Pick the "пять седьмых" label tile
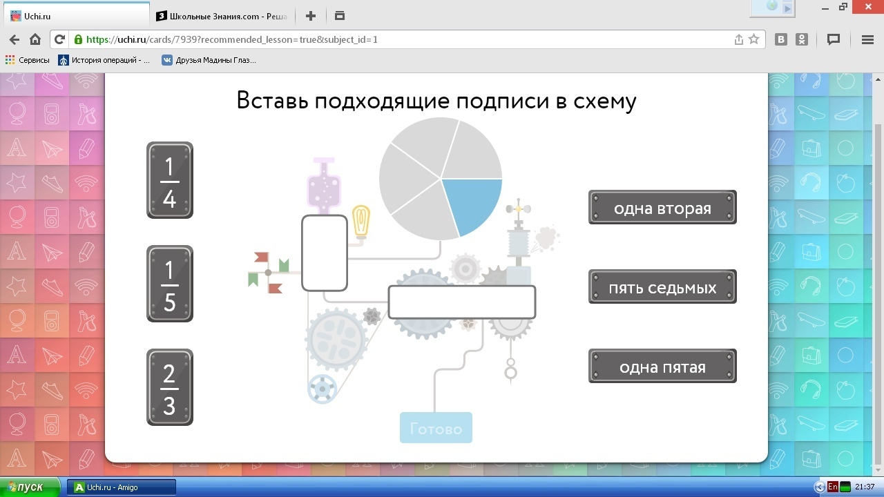 pos(662,287)
